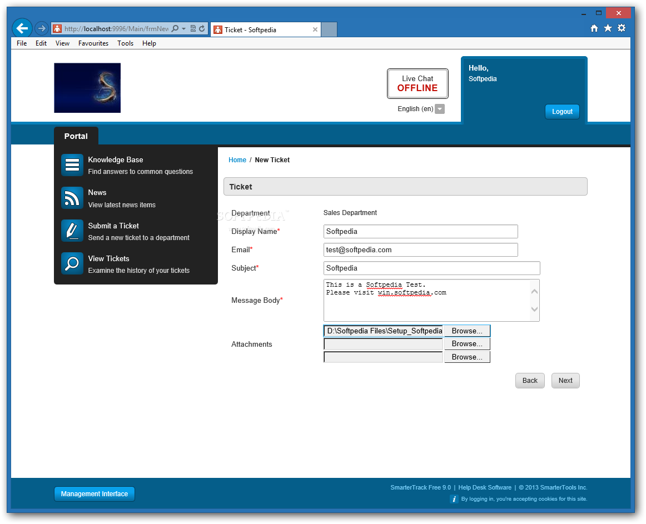Click the Ticket section header
This screenshot has height=524, width=646.
405,187
